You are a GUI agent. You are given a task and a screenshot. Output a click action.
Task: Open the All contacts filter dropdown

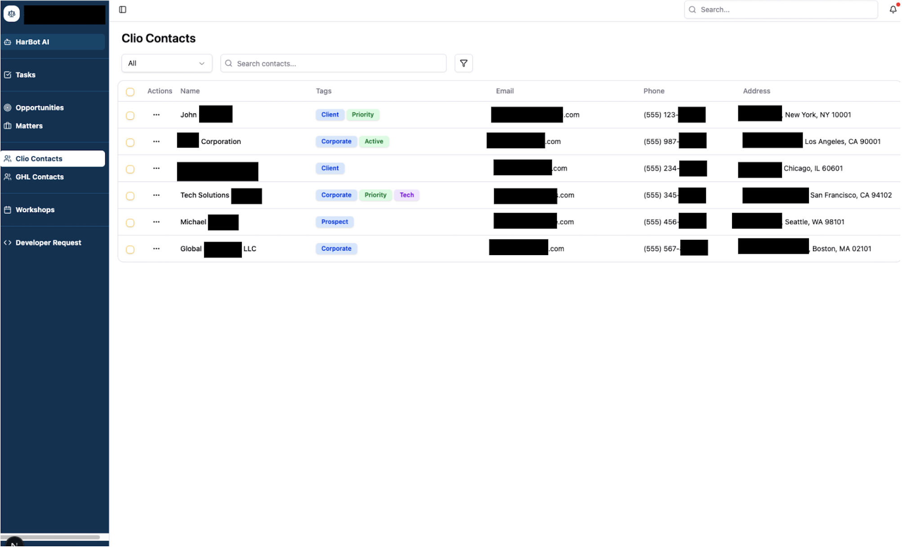pos(166,63)
